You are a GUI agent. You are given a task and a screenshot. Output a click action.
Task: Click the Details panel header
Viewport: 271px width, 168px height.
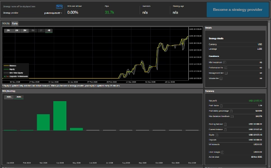point(235,28)
